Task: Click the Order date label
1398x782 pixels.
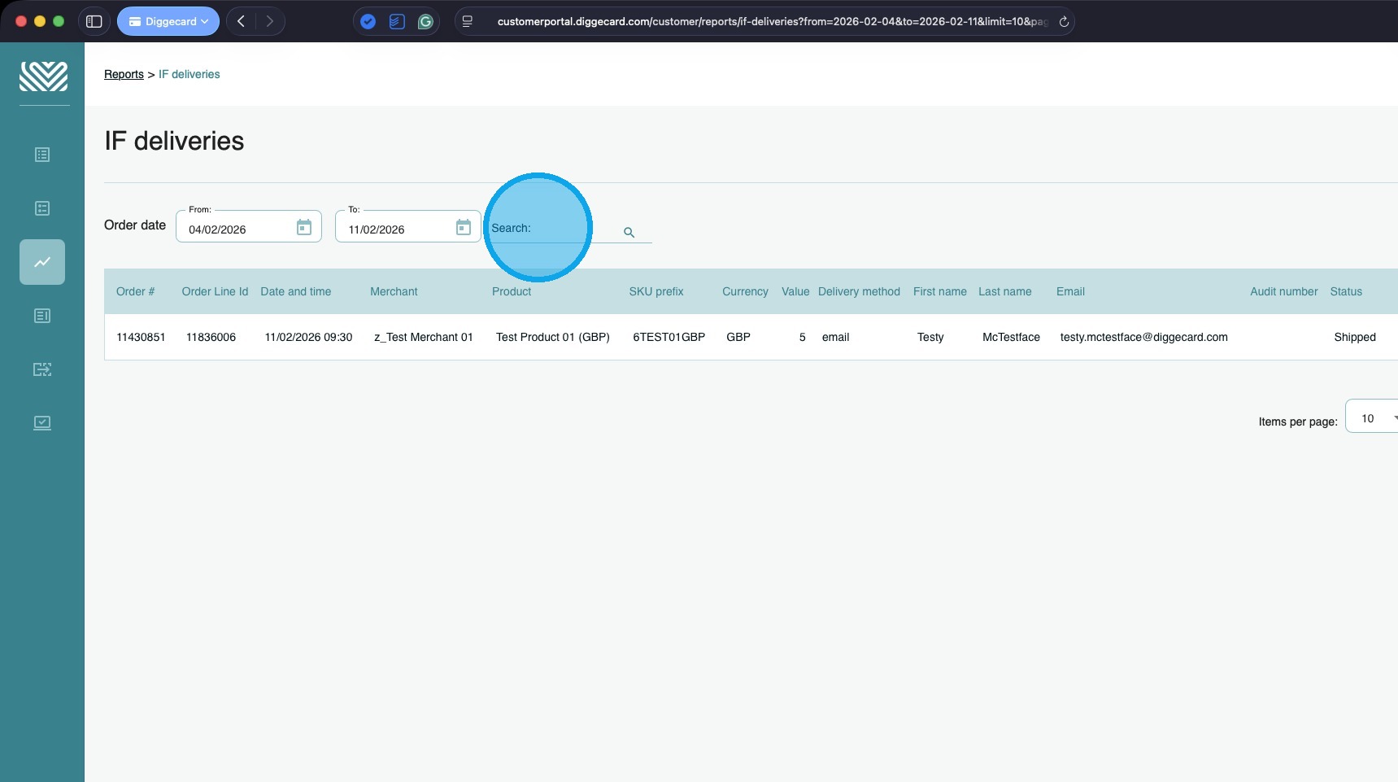Action: 135,225
